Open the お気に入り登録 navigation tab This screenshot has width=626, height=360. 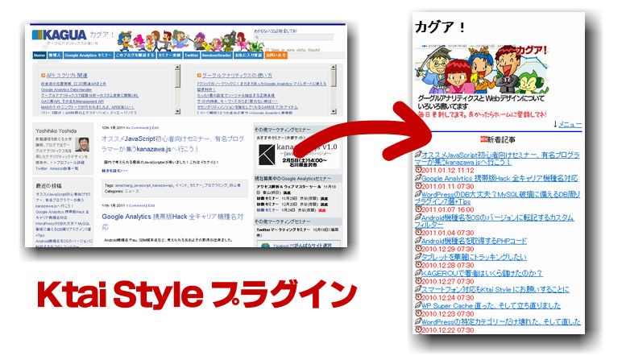click(248, 56)
